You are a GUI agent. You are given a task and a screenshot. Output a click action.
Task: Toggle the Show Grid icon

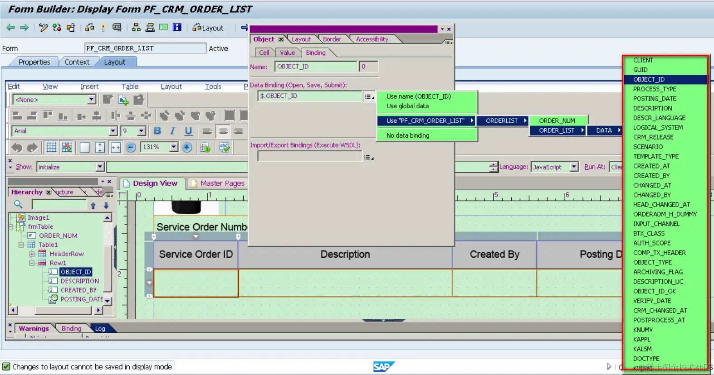tap(51, 147)
